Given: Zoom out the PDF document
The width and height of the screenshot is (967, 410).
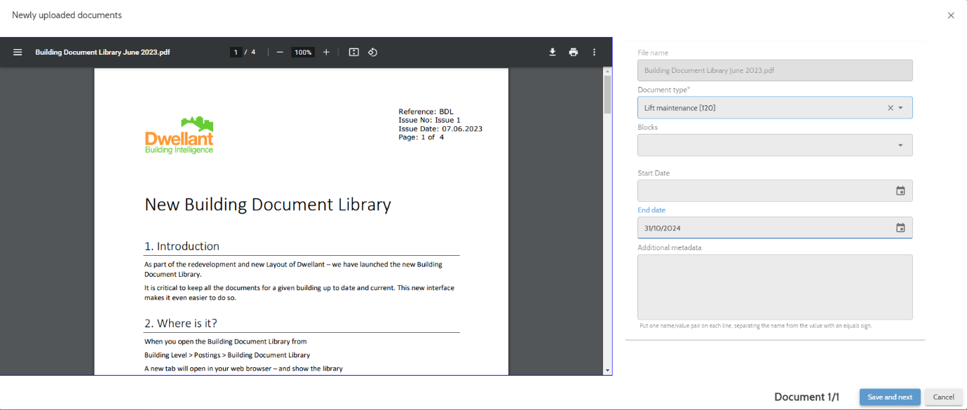Looking at the screenshot, I should 280,53.
